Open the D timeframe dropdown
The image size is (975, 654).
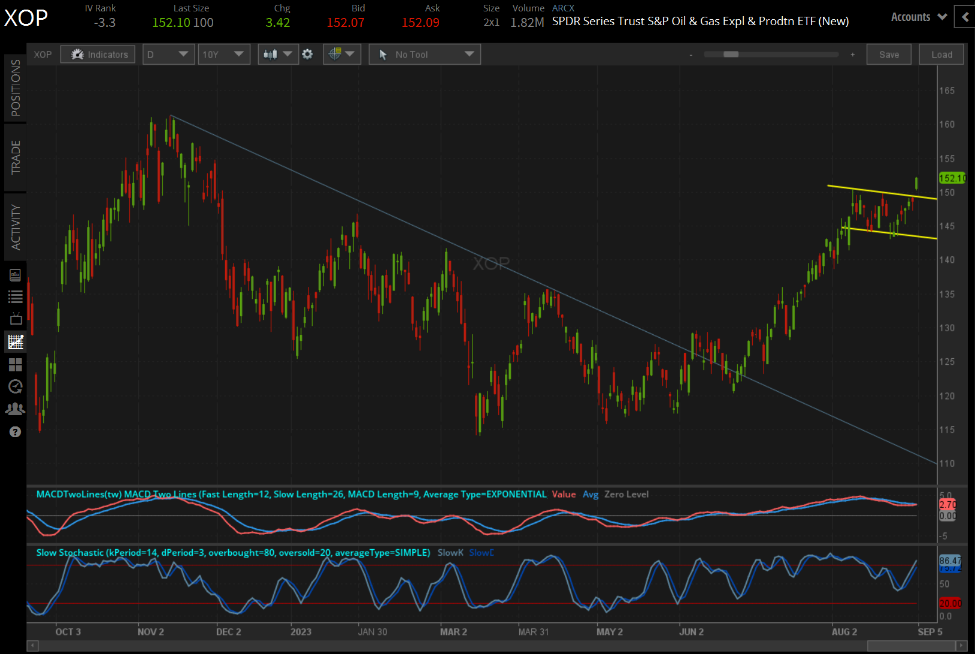pos(168,54)
